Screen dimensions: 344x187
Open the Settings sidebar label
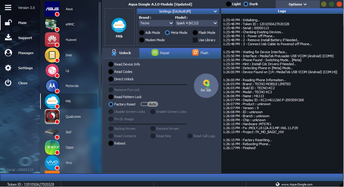point(25,68)
